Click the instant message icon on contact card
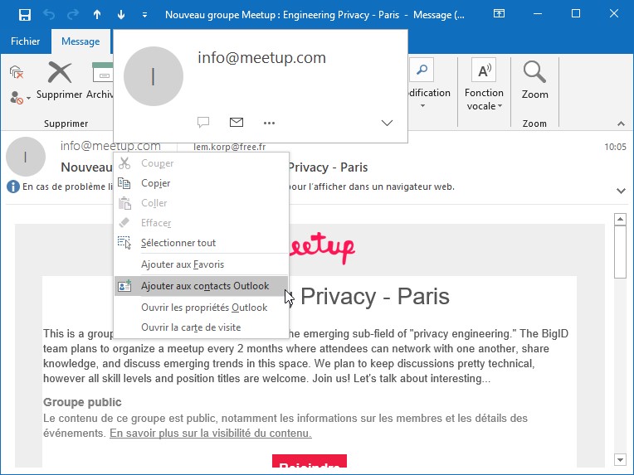634x475 pixels. (203, 123)
